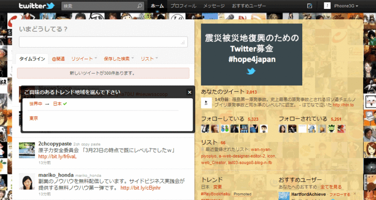Click the tweet box resize grip icon
This screenshot has width=376, height=200.
coord(183,43)
